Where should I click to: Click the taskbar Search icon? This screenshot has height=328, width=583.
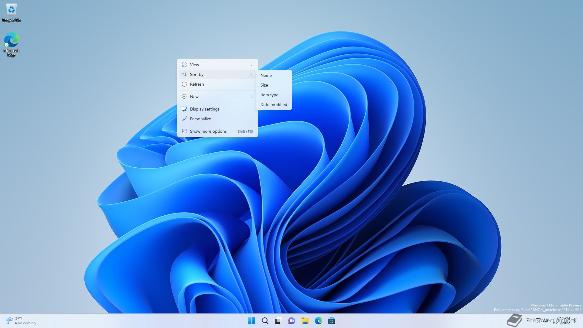265,321
